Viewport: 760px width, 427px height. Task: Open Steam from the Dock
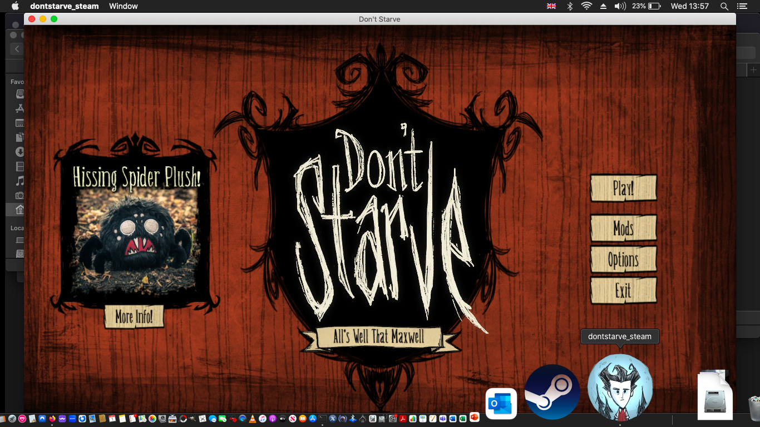(552, 392)
